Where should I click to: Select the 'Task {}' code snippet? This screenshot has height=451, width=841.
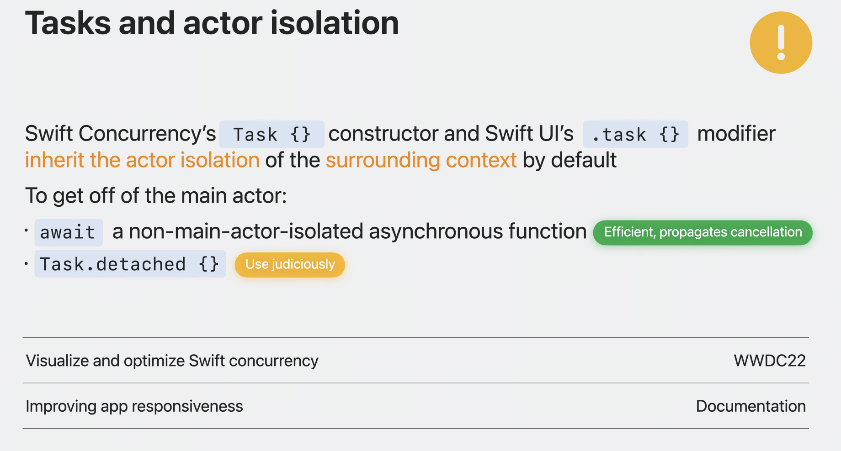(272, 134)
